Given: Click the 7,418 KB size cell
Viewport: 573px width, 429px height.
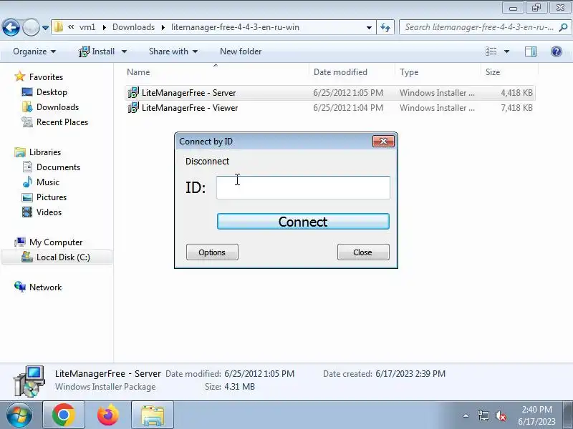Looking at the screenshot, I should point(516,108).
